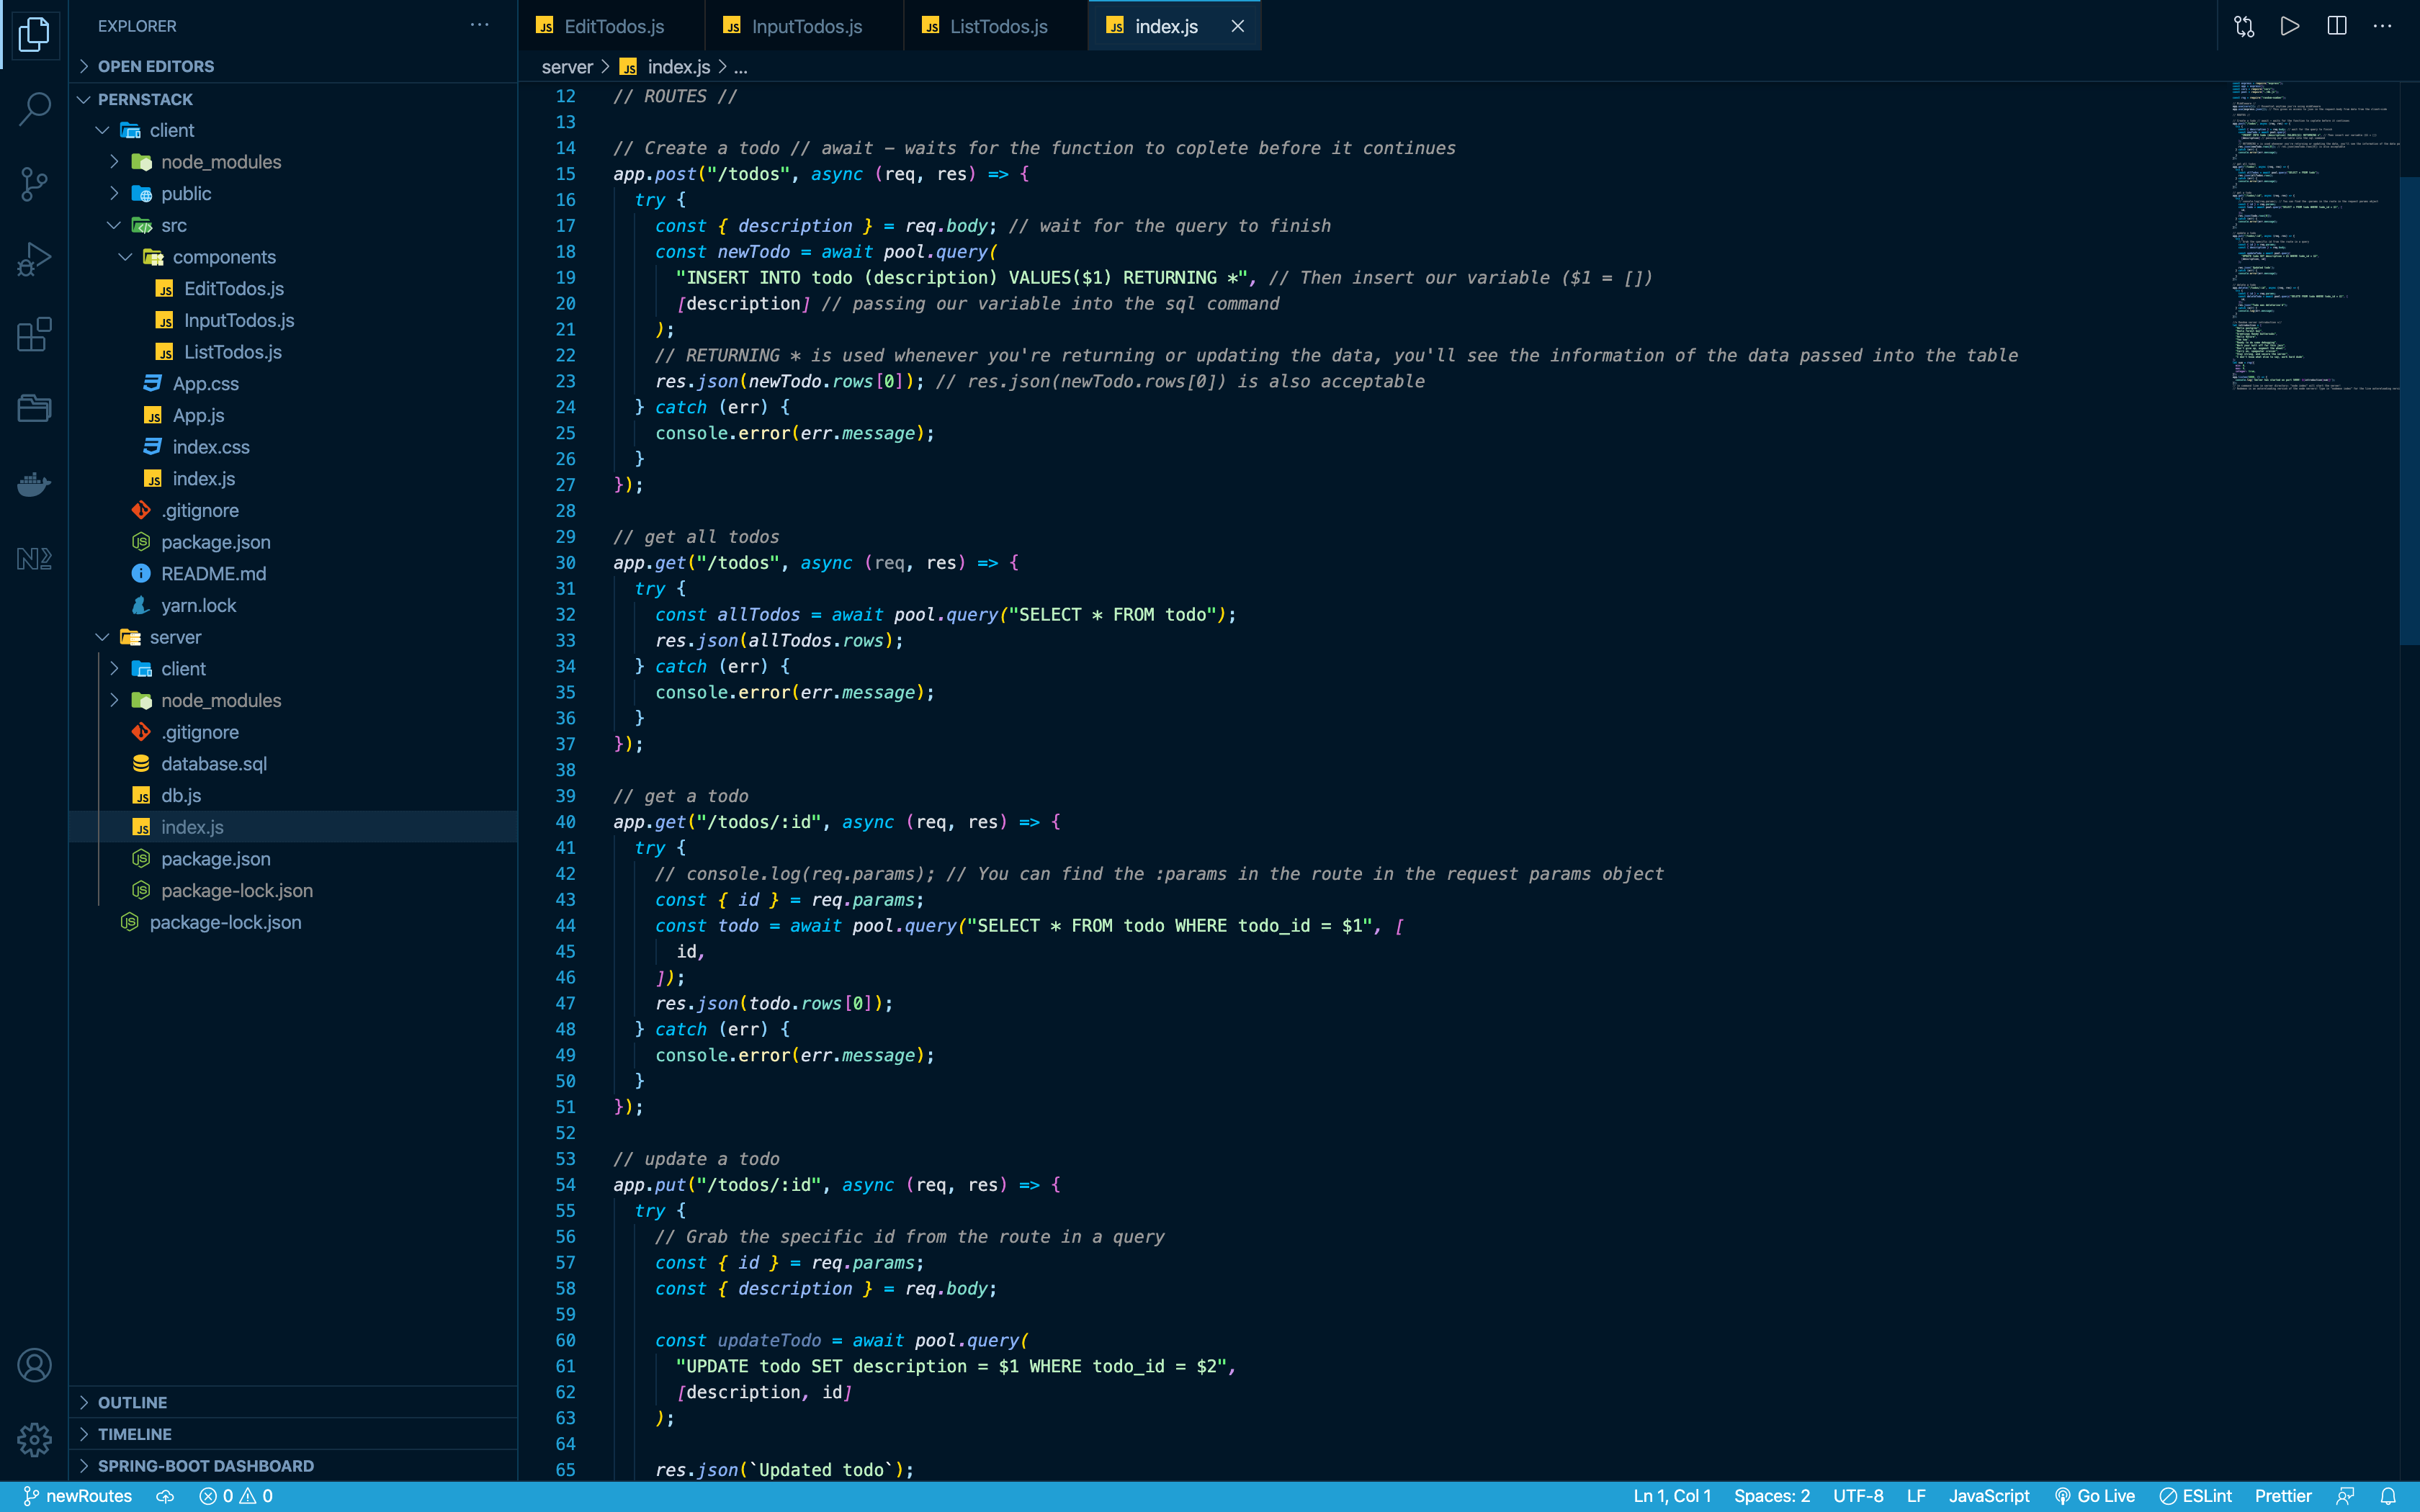2420x1512 pixels.
Task: Split the editor to the right
Action: point(2337,26)
